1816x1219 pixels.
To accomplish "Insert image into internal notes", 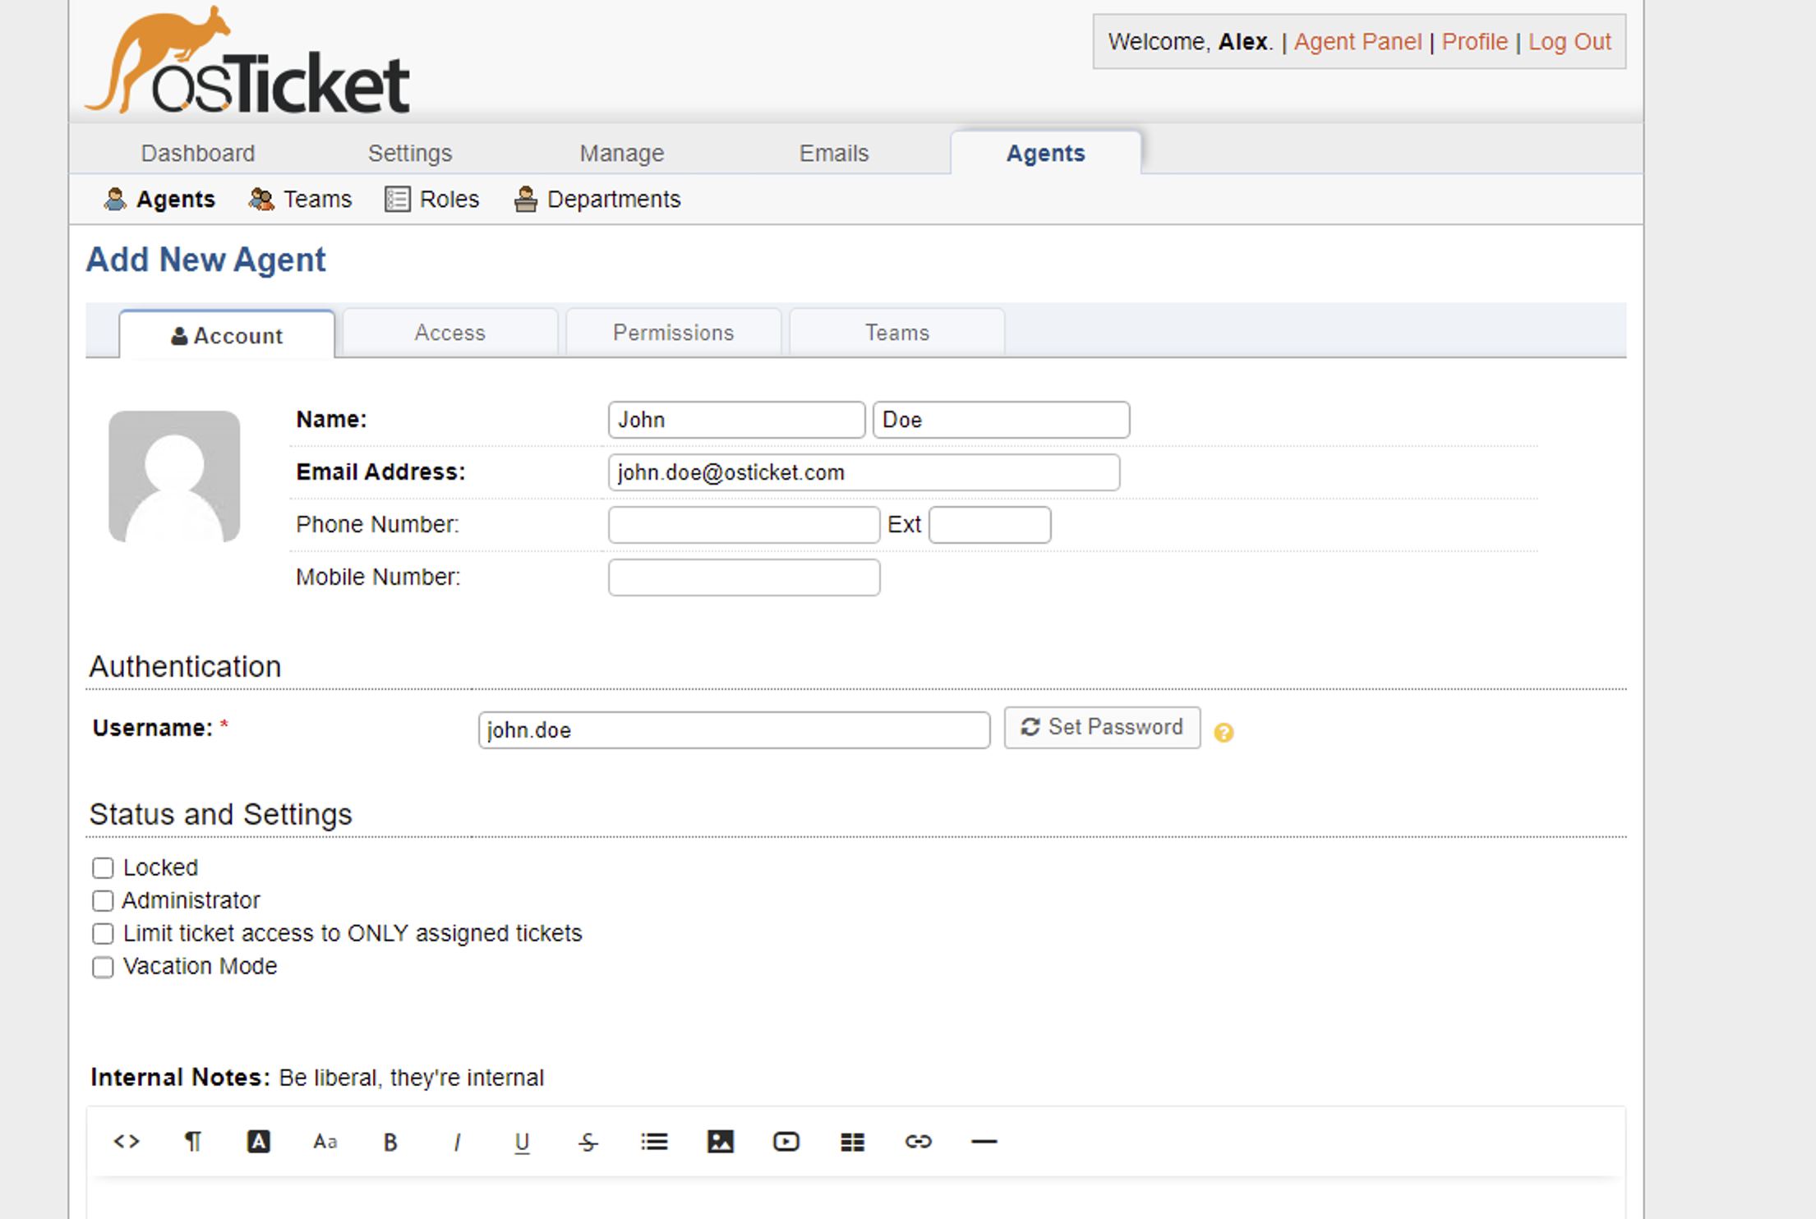I will coord(720,1141).
